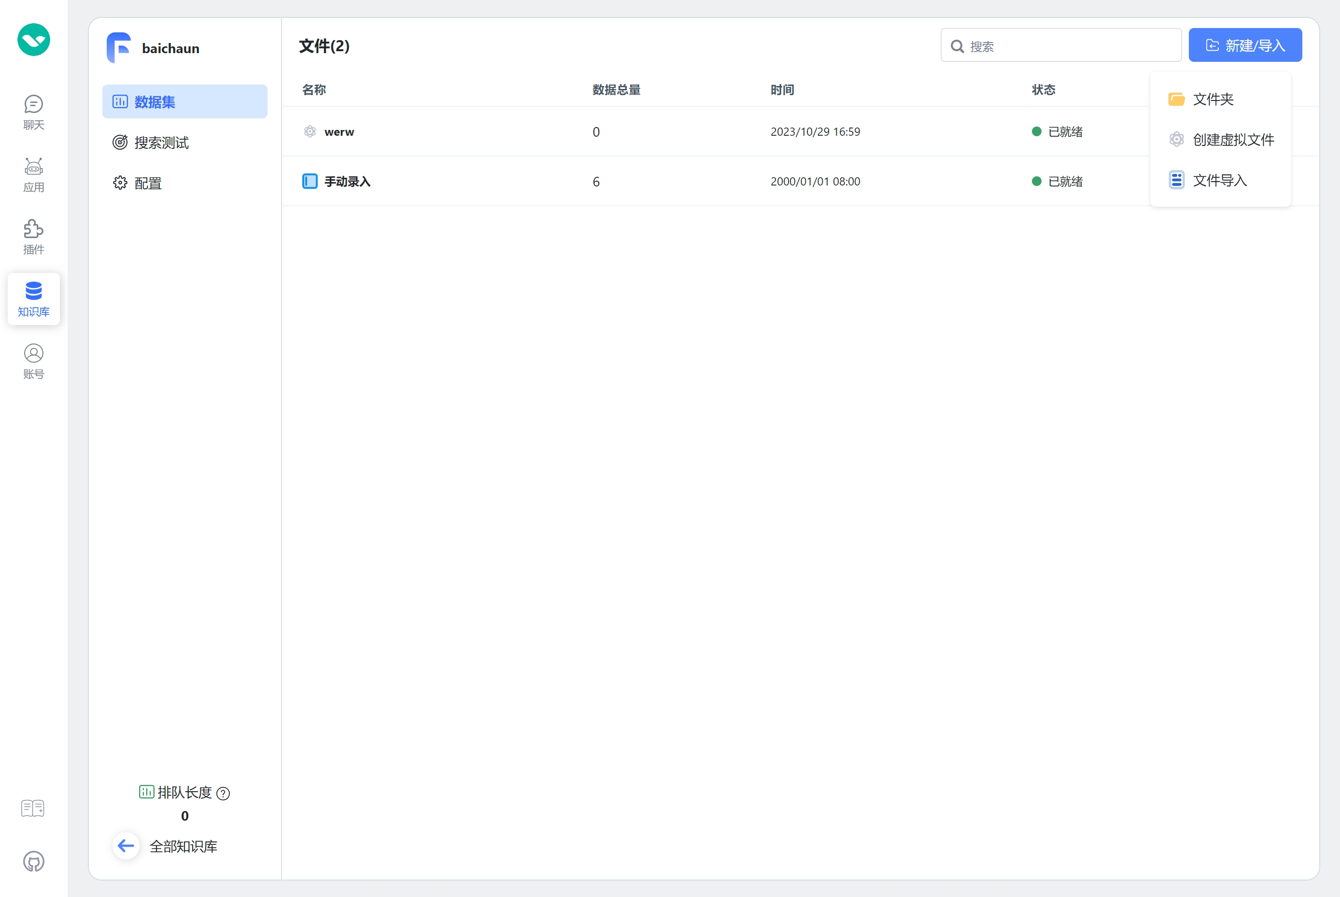The height and width of the screenshot is (897, 1340).
Task: Click the queue length help question icon
Action: coord(223,794)
